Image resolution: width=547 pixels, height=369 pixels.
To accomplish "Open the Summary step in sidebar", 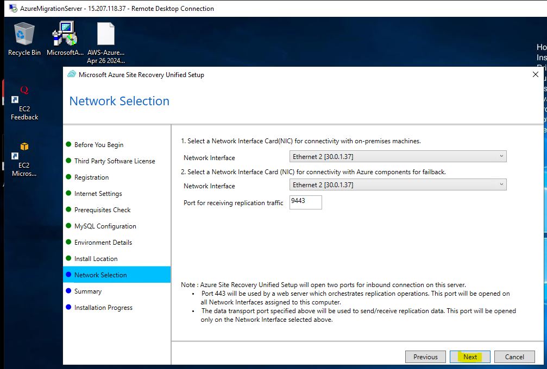I will pyautogui.click(x=87, y=291).
